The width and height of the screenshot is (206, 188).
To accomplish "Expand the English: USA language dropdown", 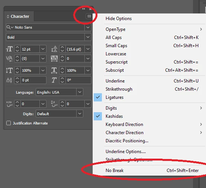I will (x=80, y=92).
